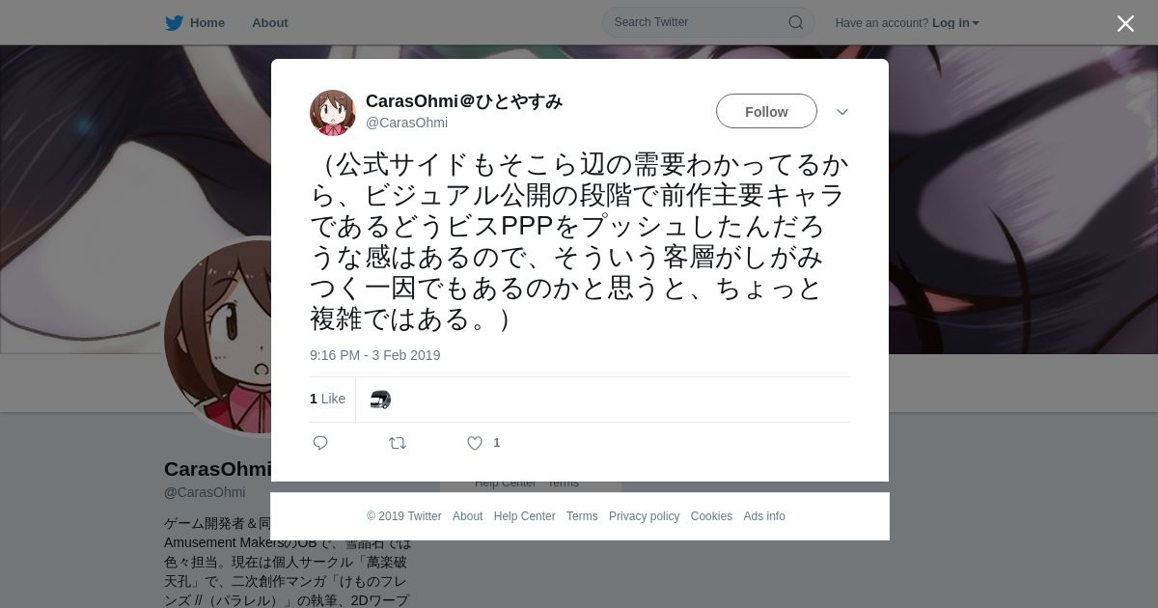This screenshot has width=1158, height=608.
Task: Open the About menu item in top bar
Action: 270,23
